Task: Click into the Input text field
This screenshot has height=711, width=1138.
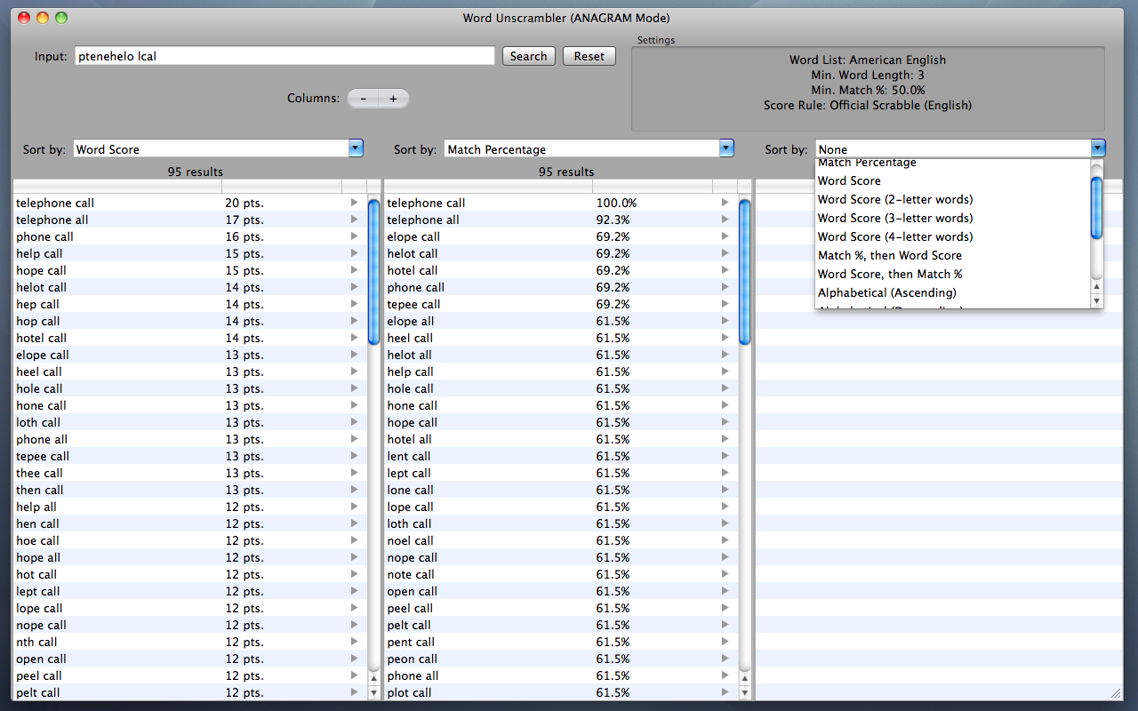Action: [x=284, y=56]
